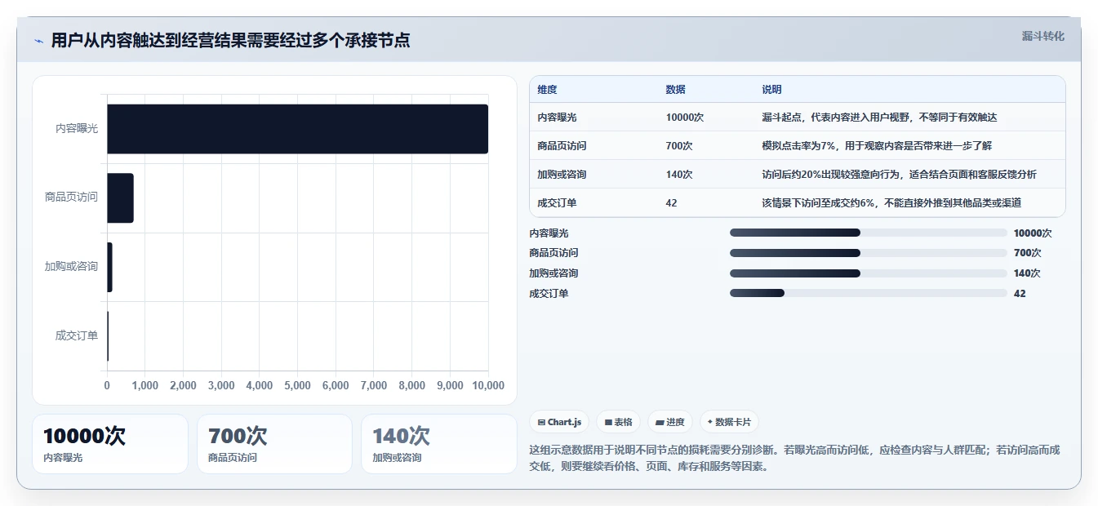
Task: Select the 数据卡片 tag chip
Action: pos(730,422)
